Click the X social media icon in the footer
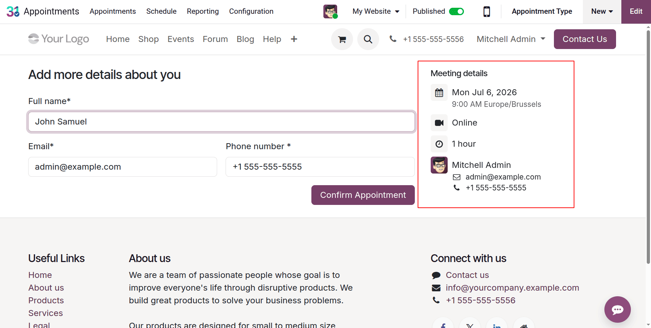 coord(470,325)
